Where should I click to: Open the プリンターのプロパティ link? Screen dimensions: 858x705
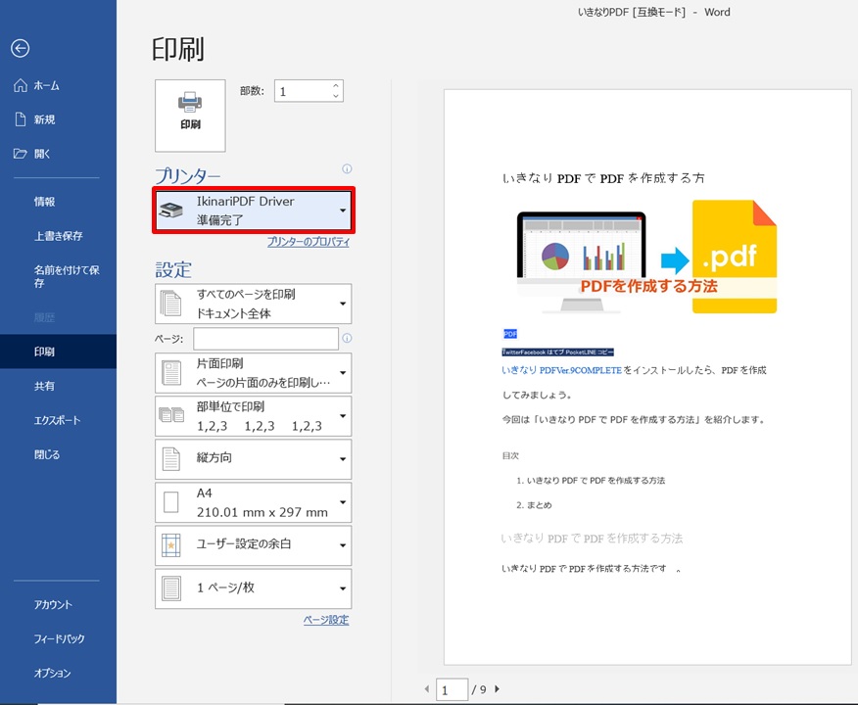pyautogui.click(x=309, y=242)
